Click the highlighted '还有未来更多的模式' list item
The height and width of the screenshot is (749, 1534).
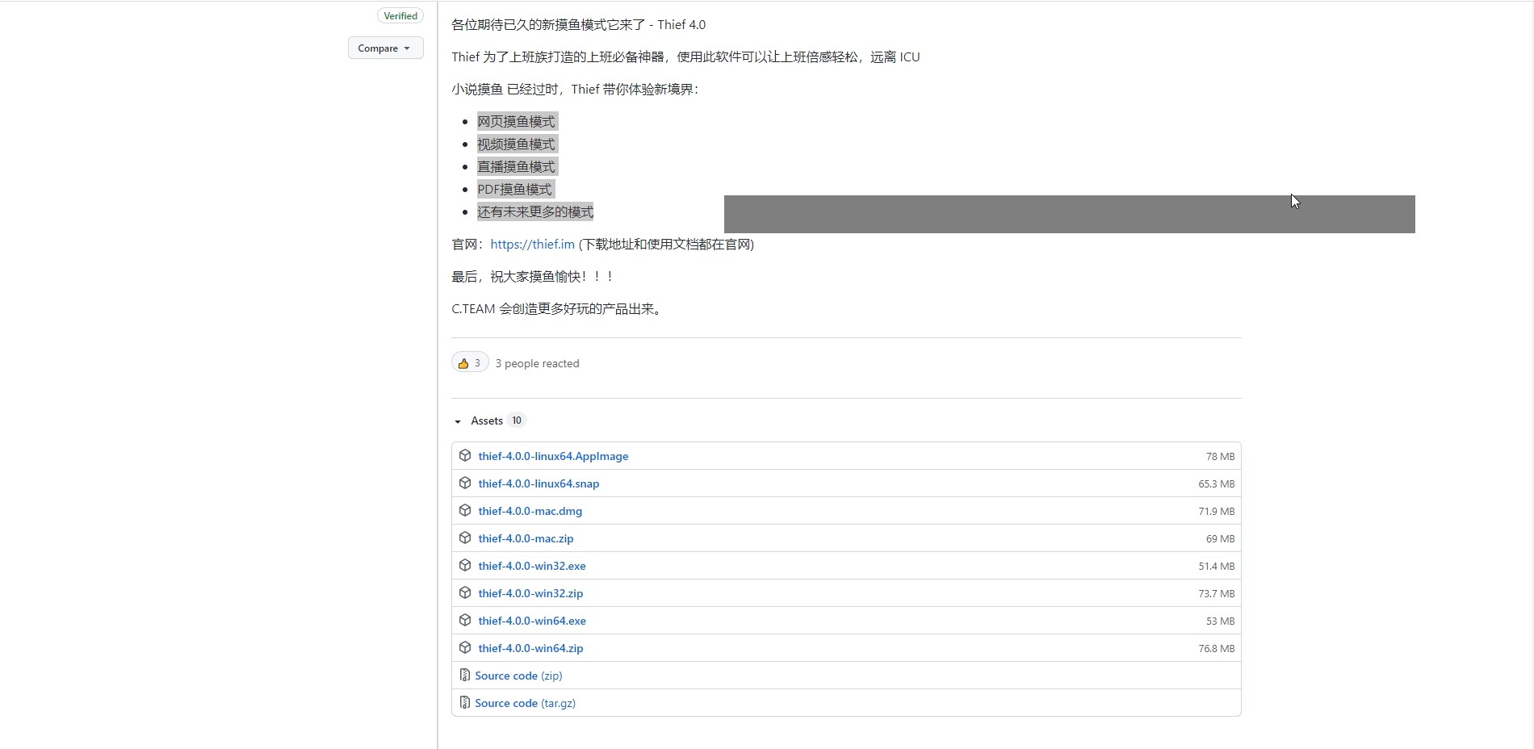tap(535, 212)
